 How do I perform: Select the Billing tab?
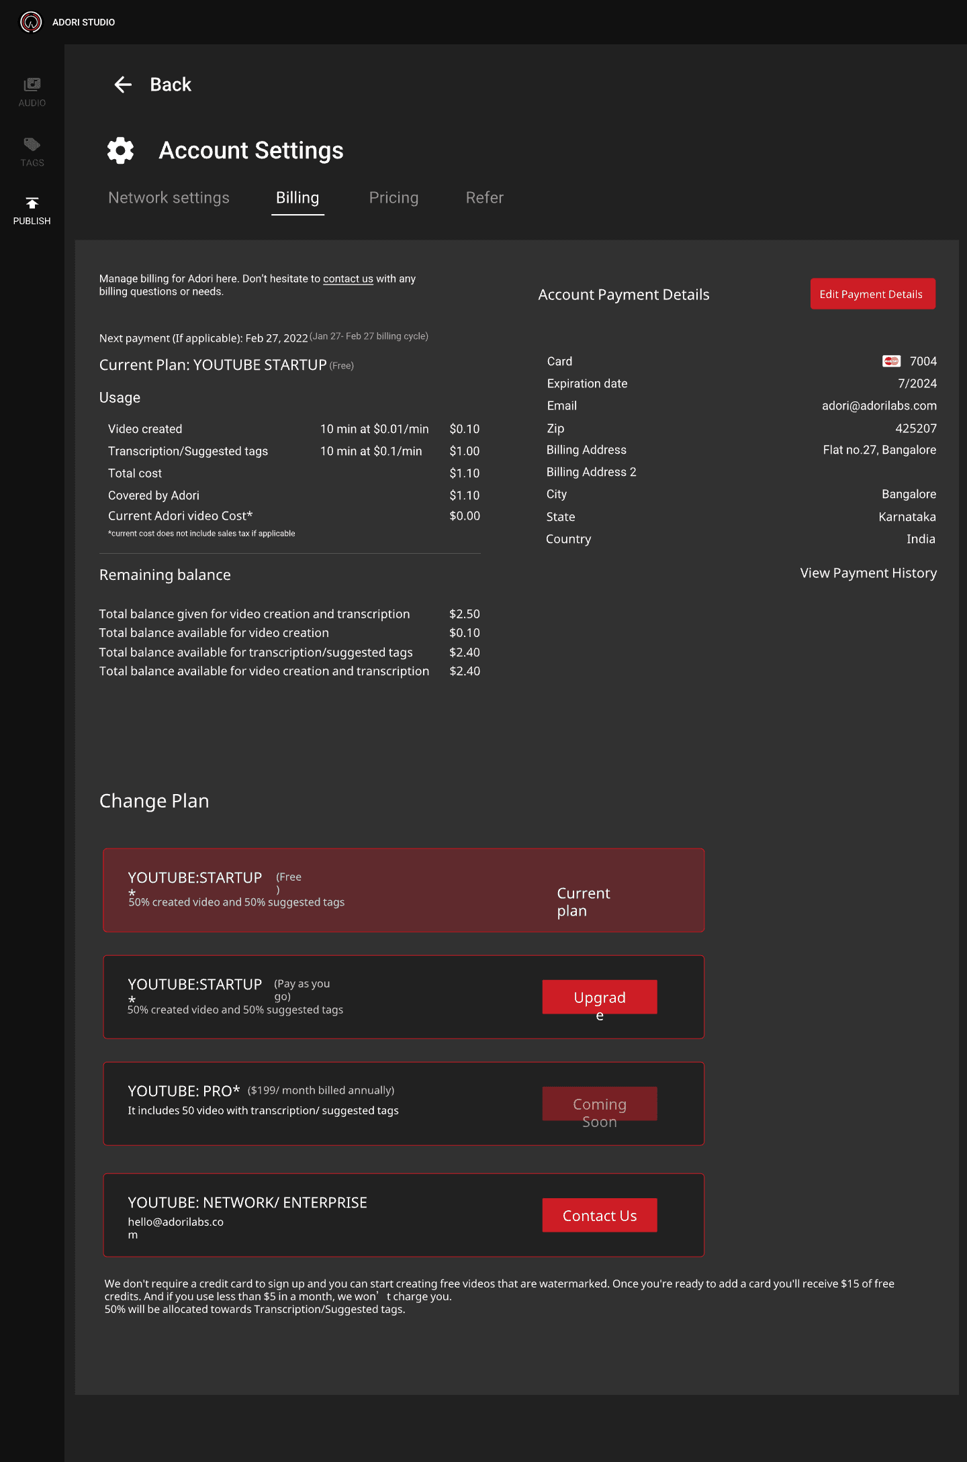click(297, 198)
